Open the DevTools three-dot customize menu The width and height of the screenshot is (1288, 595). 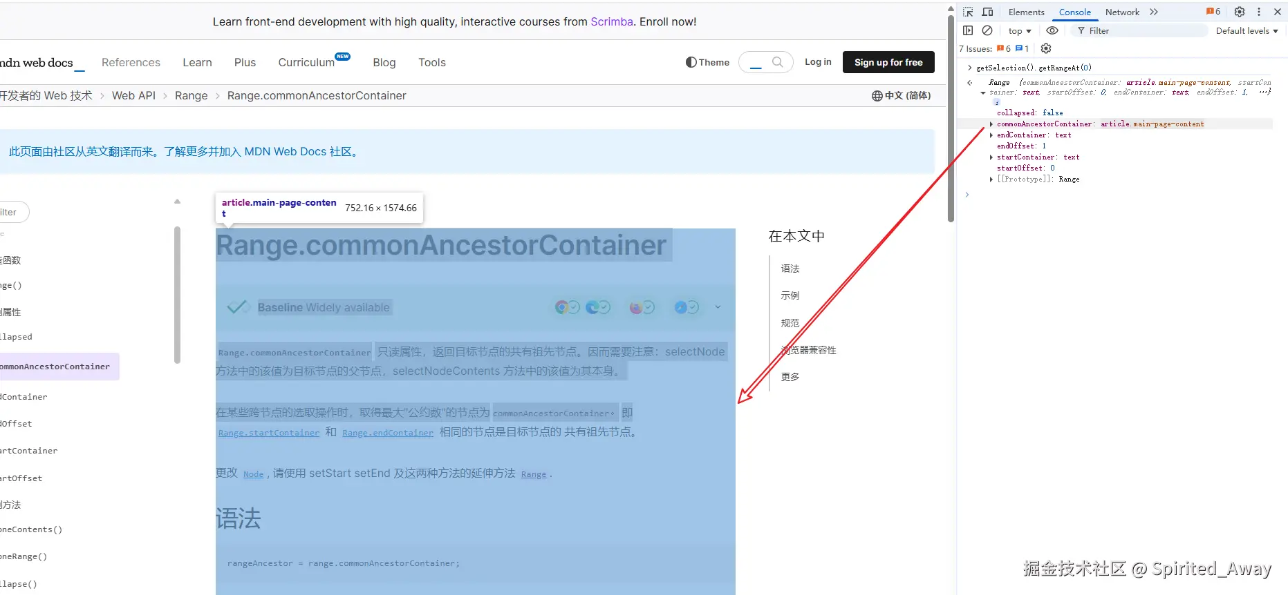tap(1259, 12)
